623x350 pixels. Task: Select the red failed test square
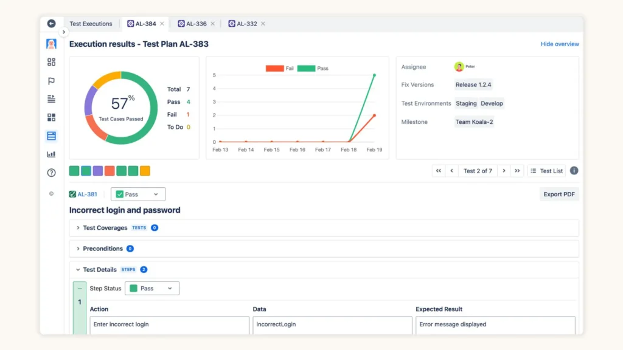click(110, 171)
